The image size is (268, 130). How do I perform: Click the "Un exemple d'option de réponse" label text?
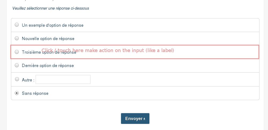pyautogui.click(x=52, y=25)
